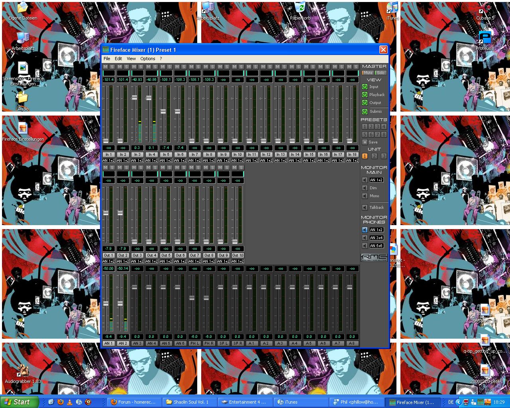
Task: Open the routing dropdown below Out 10
Action: click(x=237, y=261)
